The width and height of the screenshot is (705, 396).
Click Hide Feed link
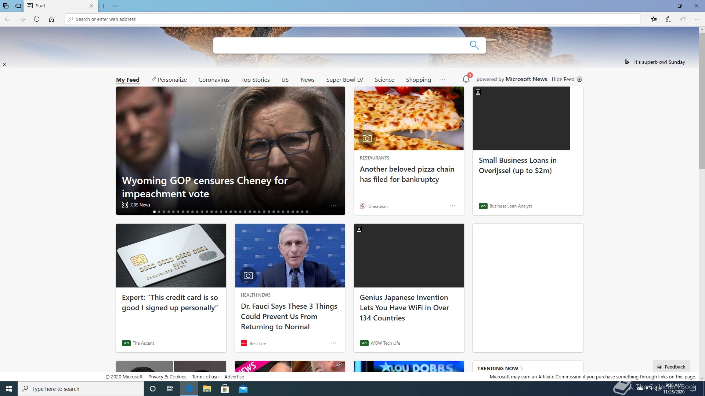pos(563,79)
